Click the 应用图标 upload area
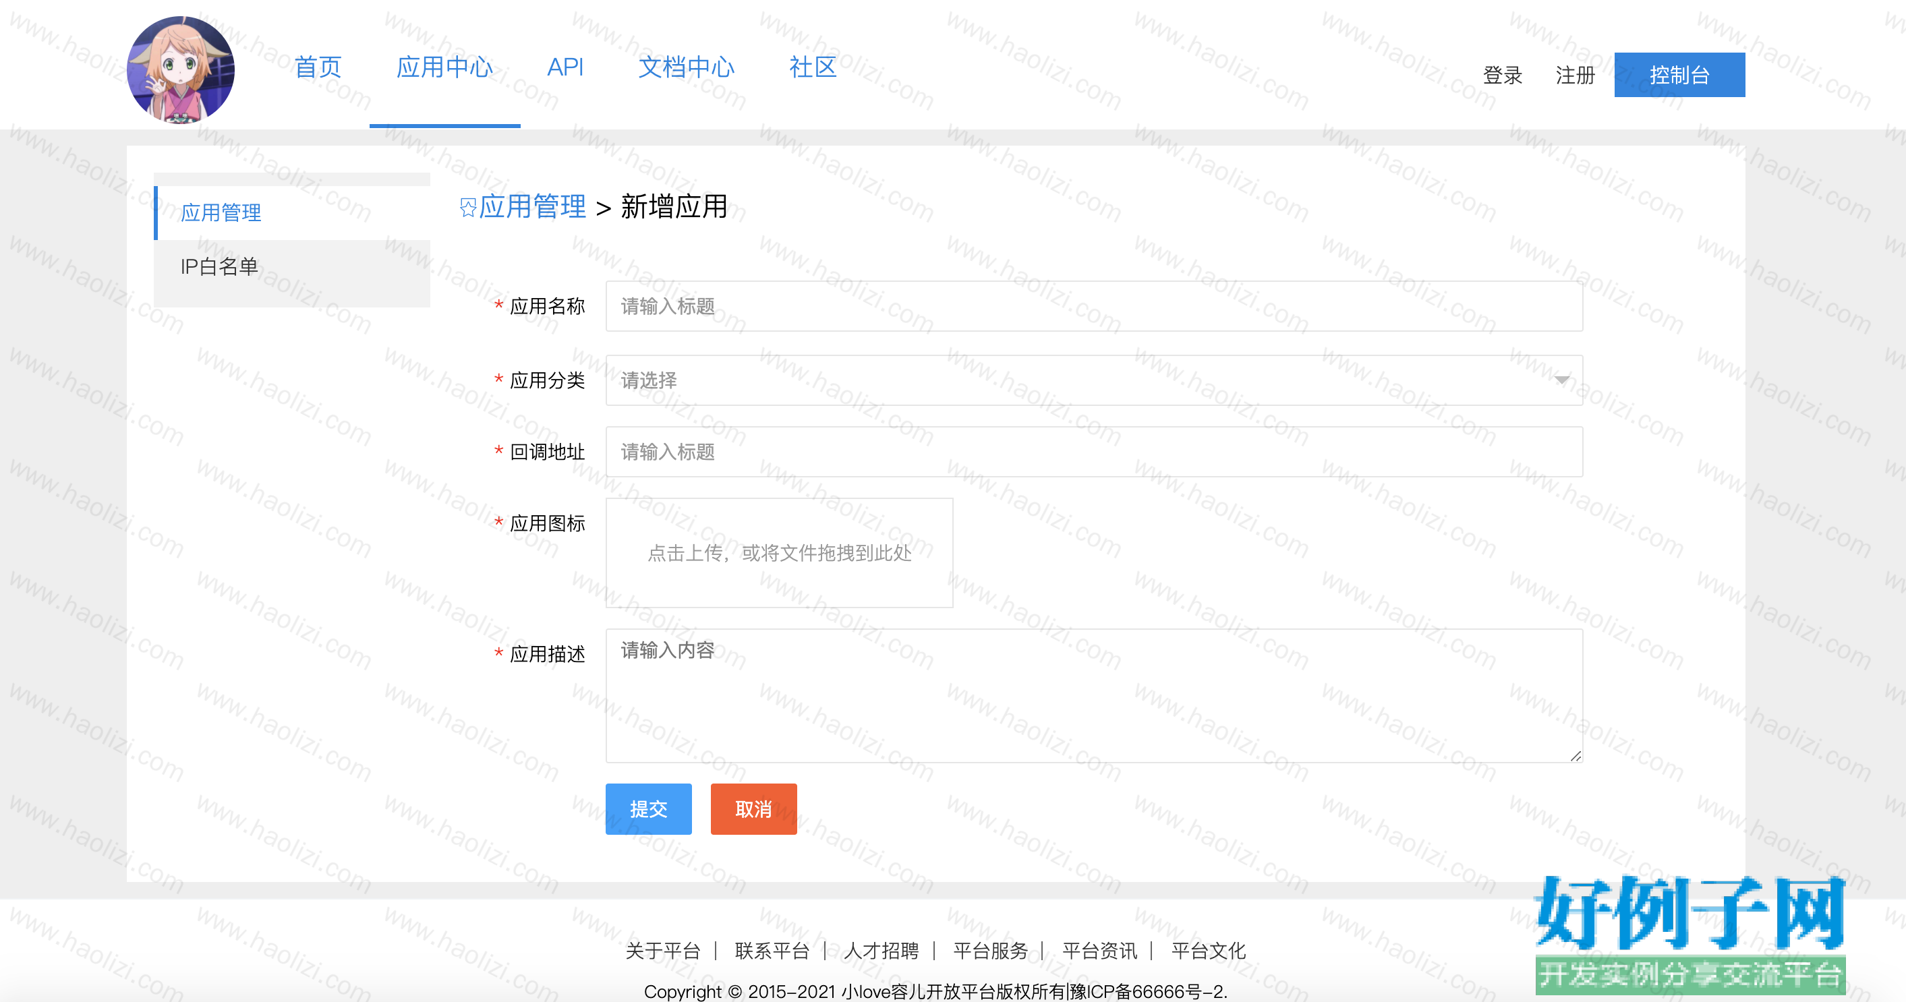 [x=779, y=553]
